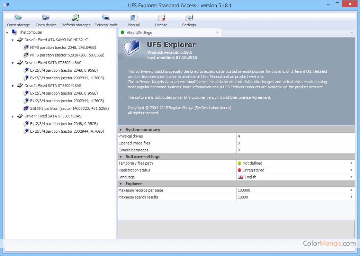Click the License toolbar icon

(x=161, y=18)
